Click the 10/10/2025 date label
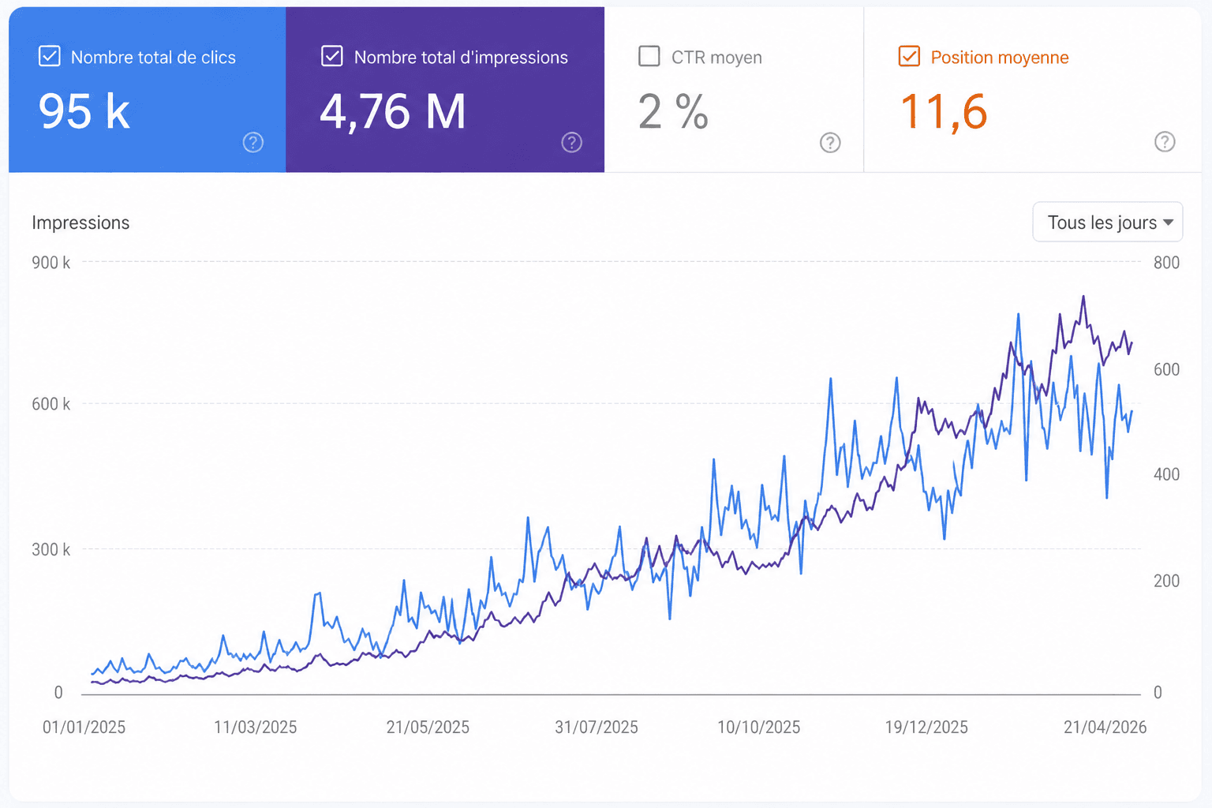The height and width of the screenshot is (808, 1212). (x=758, y=728)
